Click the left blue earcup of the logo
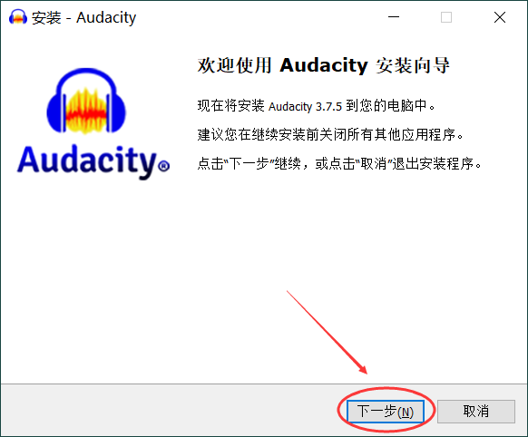 (x=56, y=113)
